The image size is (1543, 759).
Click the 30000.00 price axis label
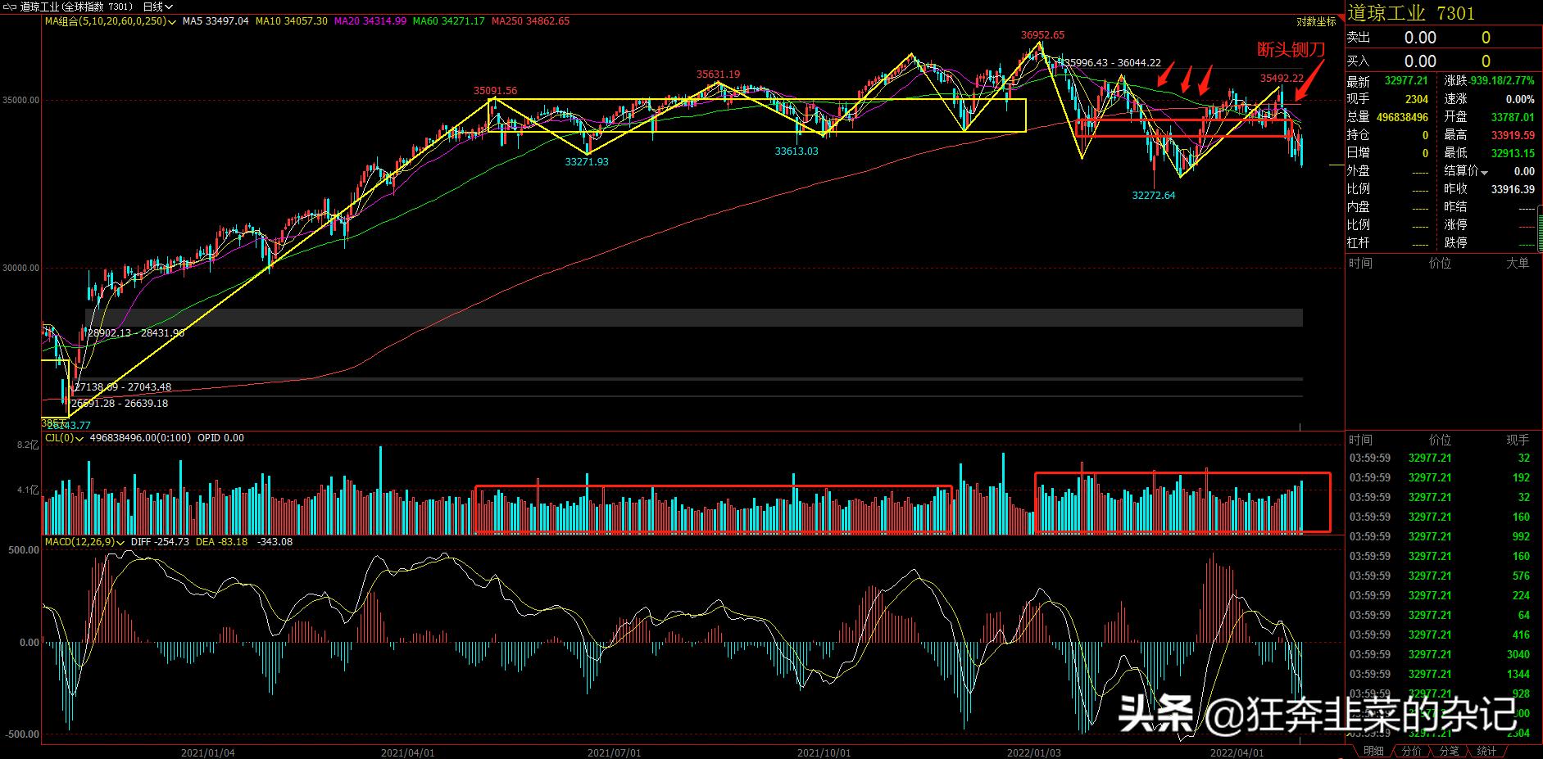point(20,269)
